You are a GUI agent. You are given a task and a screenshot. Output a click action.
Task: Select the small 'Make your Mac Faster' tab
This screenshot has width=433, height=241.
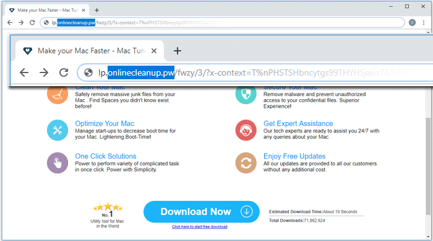coord(47,11)
